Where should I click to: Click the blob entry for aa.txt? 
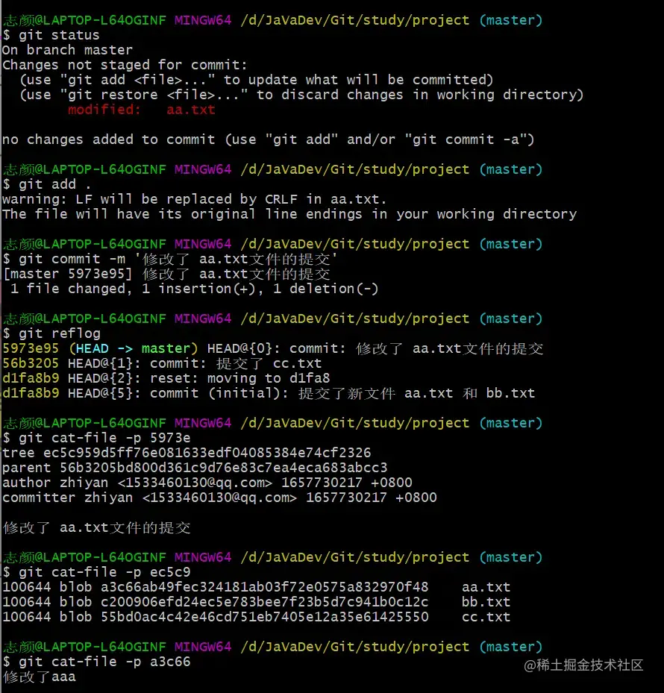(x=257, y=587)
